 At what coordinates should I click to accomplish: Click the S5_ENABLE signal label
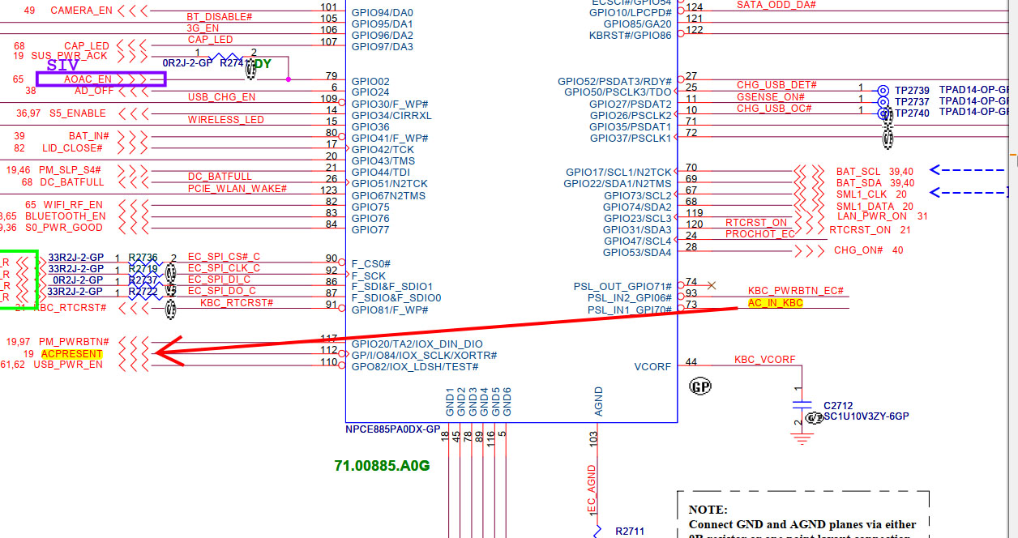point(77,113)
